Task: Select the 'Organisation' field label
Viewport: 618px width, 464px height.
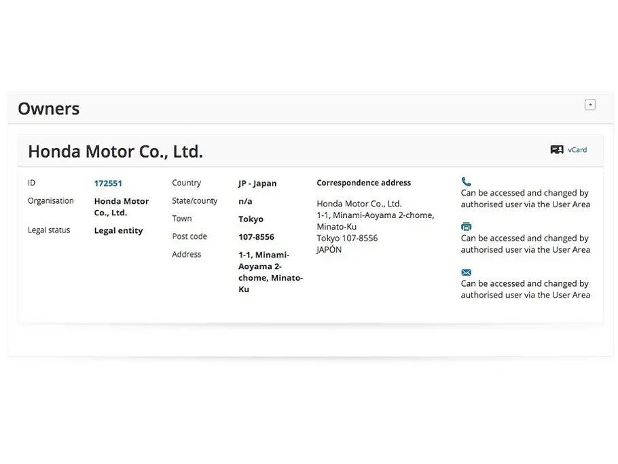Action: click(x=51, y=201)
